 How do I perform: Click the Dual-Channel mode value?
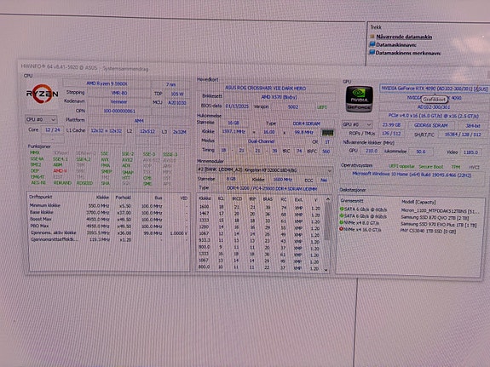[x=261, y=141]
